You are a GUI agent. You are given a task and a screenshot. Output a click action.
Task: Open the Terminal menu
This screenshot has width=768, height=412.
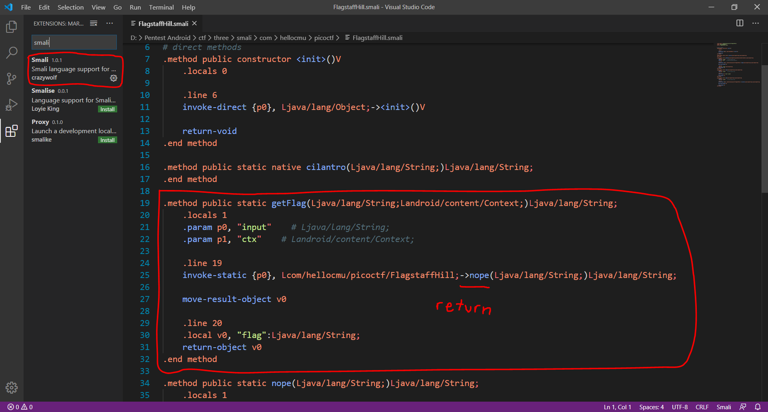pyautogui.click(x=161, y=7)
